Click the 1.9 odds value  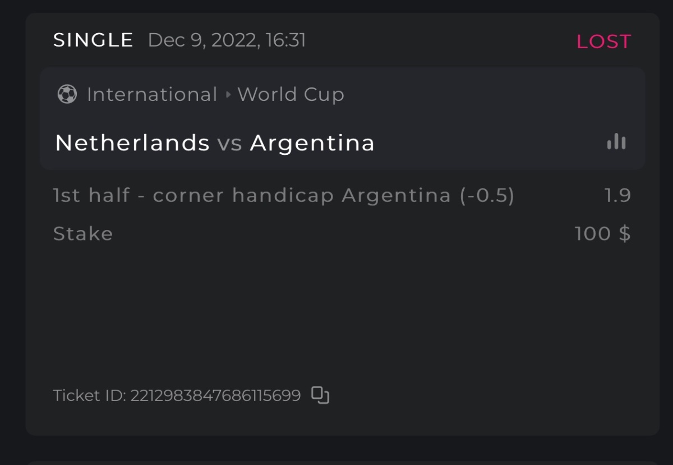pos(617,195)
